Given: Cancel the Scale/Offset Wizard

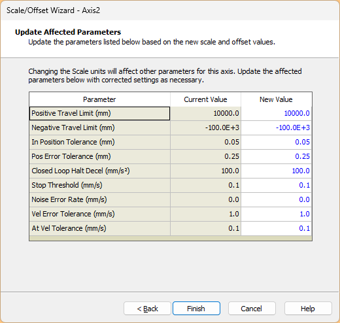Looking at the screenshot, I should (x=252, y=309).
